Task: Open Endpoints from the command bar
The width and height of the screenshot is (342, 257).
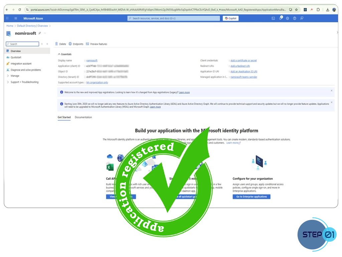Action: click(x=76, y=44)
